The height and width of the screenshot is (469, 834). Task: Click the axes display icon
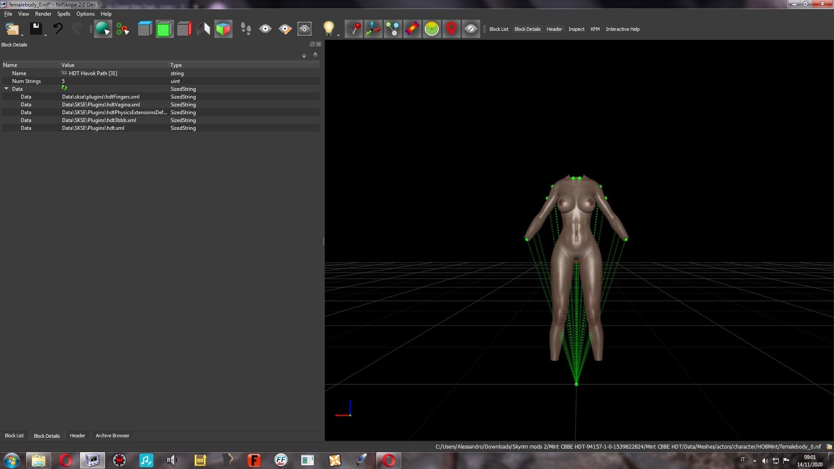point(373,29)
